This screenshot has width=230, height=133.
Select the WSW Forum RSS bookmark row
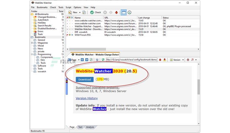coord(133,35)
